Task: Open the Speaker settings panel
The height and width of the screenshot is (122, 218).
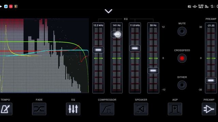Action: [x=141, y=109]
